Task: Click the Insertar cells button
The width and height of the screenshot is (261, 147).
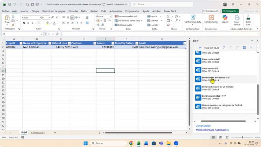Action: click(x=152, y=16)
